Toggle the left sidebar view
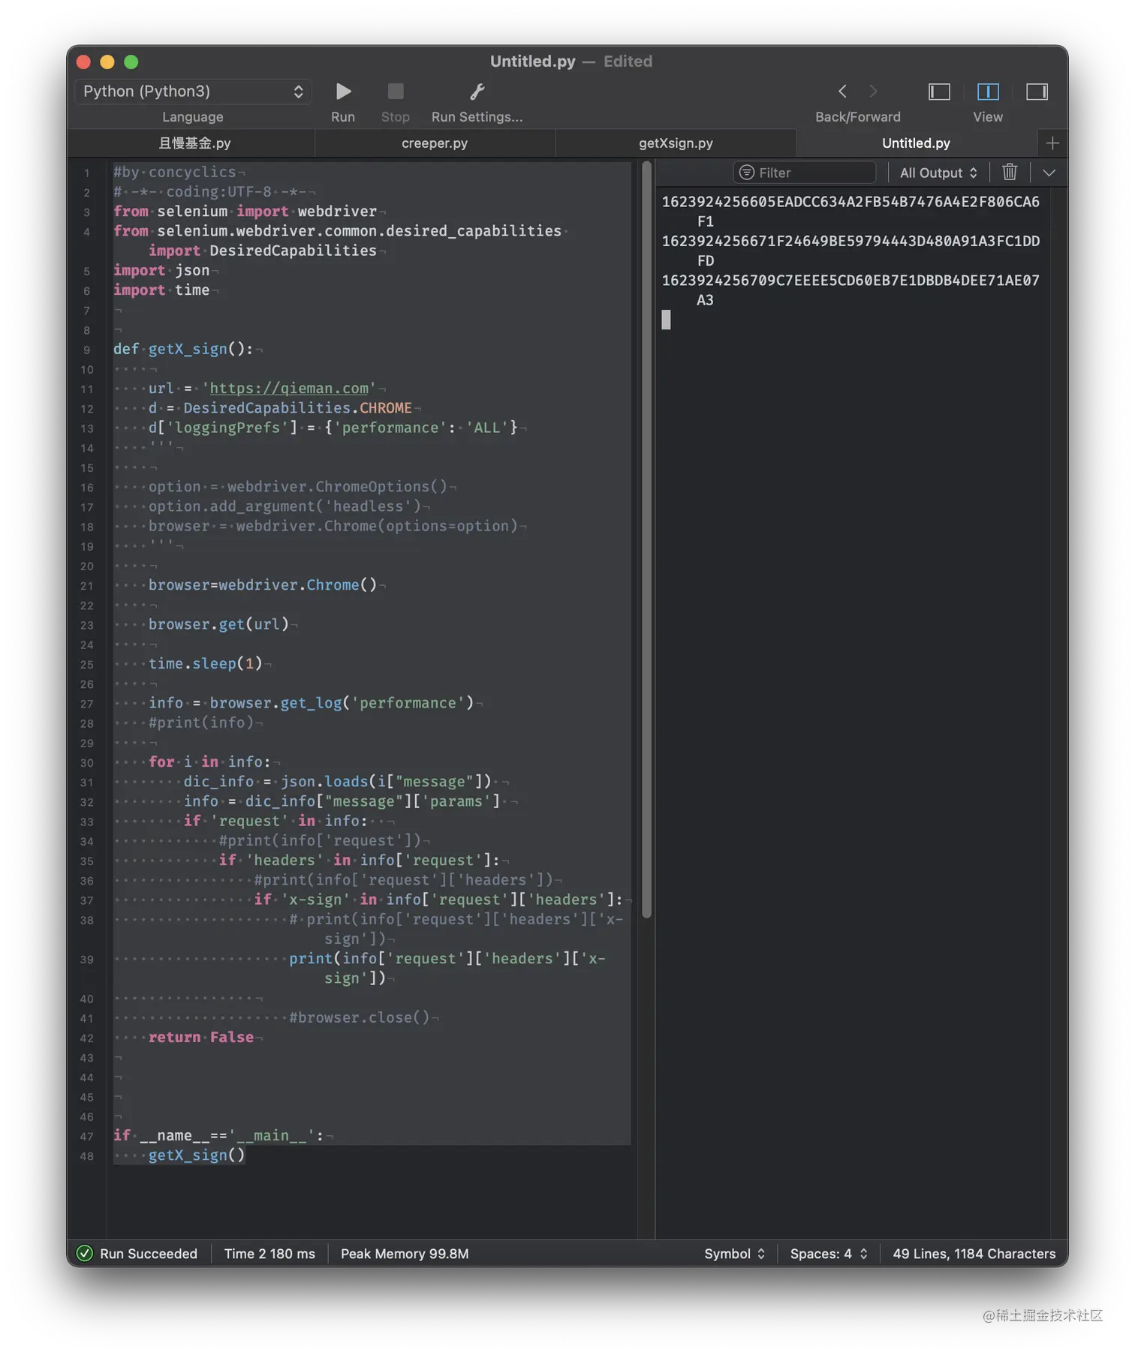1135x1355 pixels. (x=939, y=92)
